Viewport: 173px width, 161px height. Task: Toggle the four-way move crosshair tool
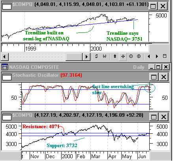click(x=123, y=57)
